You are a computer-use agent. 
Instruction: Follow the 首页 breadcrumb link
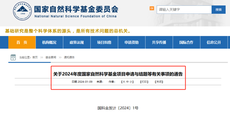pyautogui.click(x=35, y=57)
